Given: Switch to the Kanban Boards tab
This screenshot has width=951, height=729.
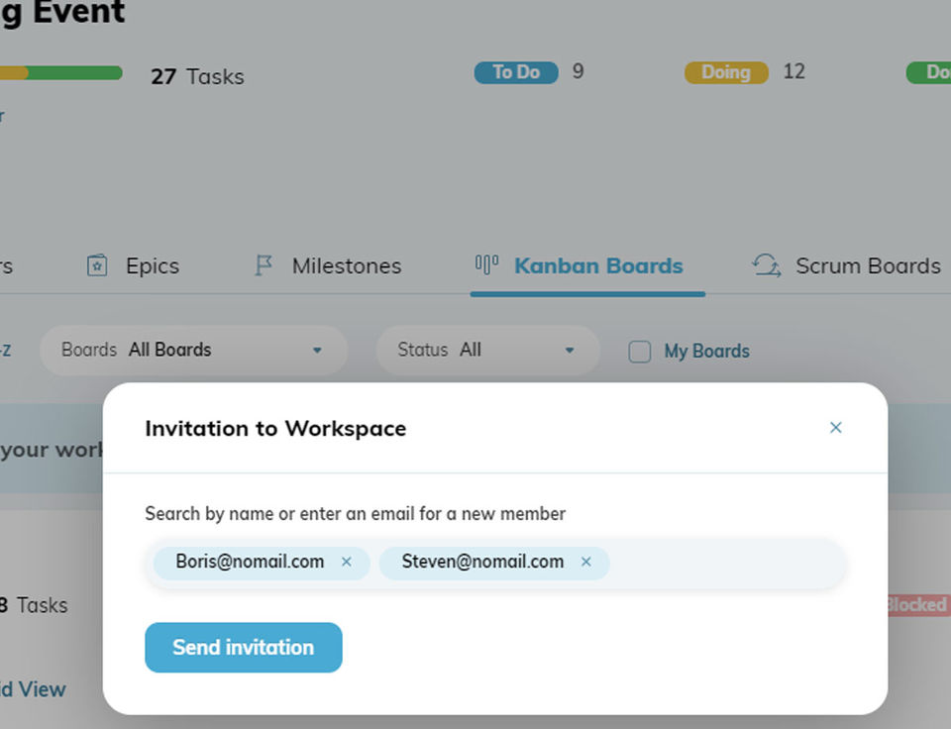Looking at the screenshot, I should (597, 265).
